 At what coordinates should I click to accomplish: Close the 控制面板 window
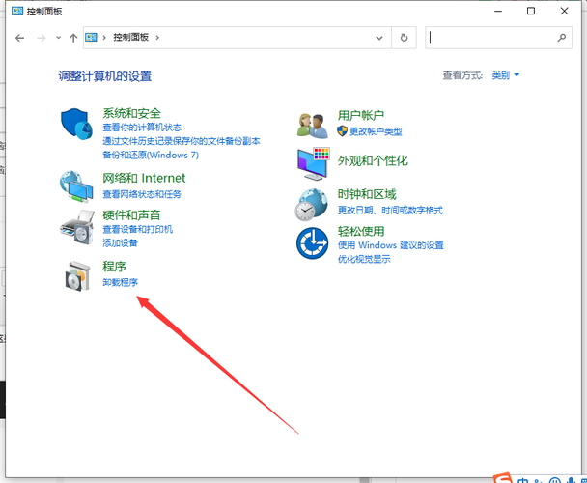tap(564, 12)
